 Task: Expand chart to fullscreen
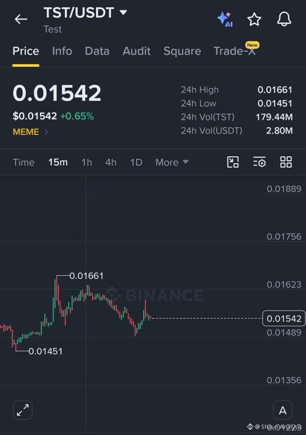(22, 410)
